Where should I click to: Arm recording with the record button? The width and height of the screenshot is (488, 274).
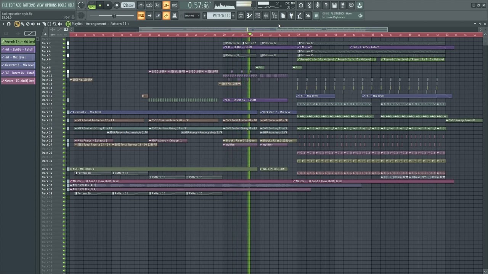(117, 5)
